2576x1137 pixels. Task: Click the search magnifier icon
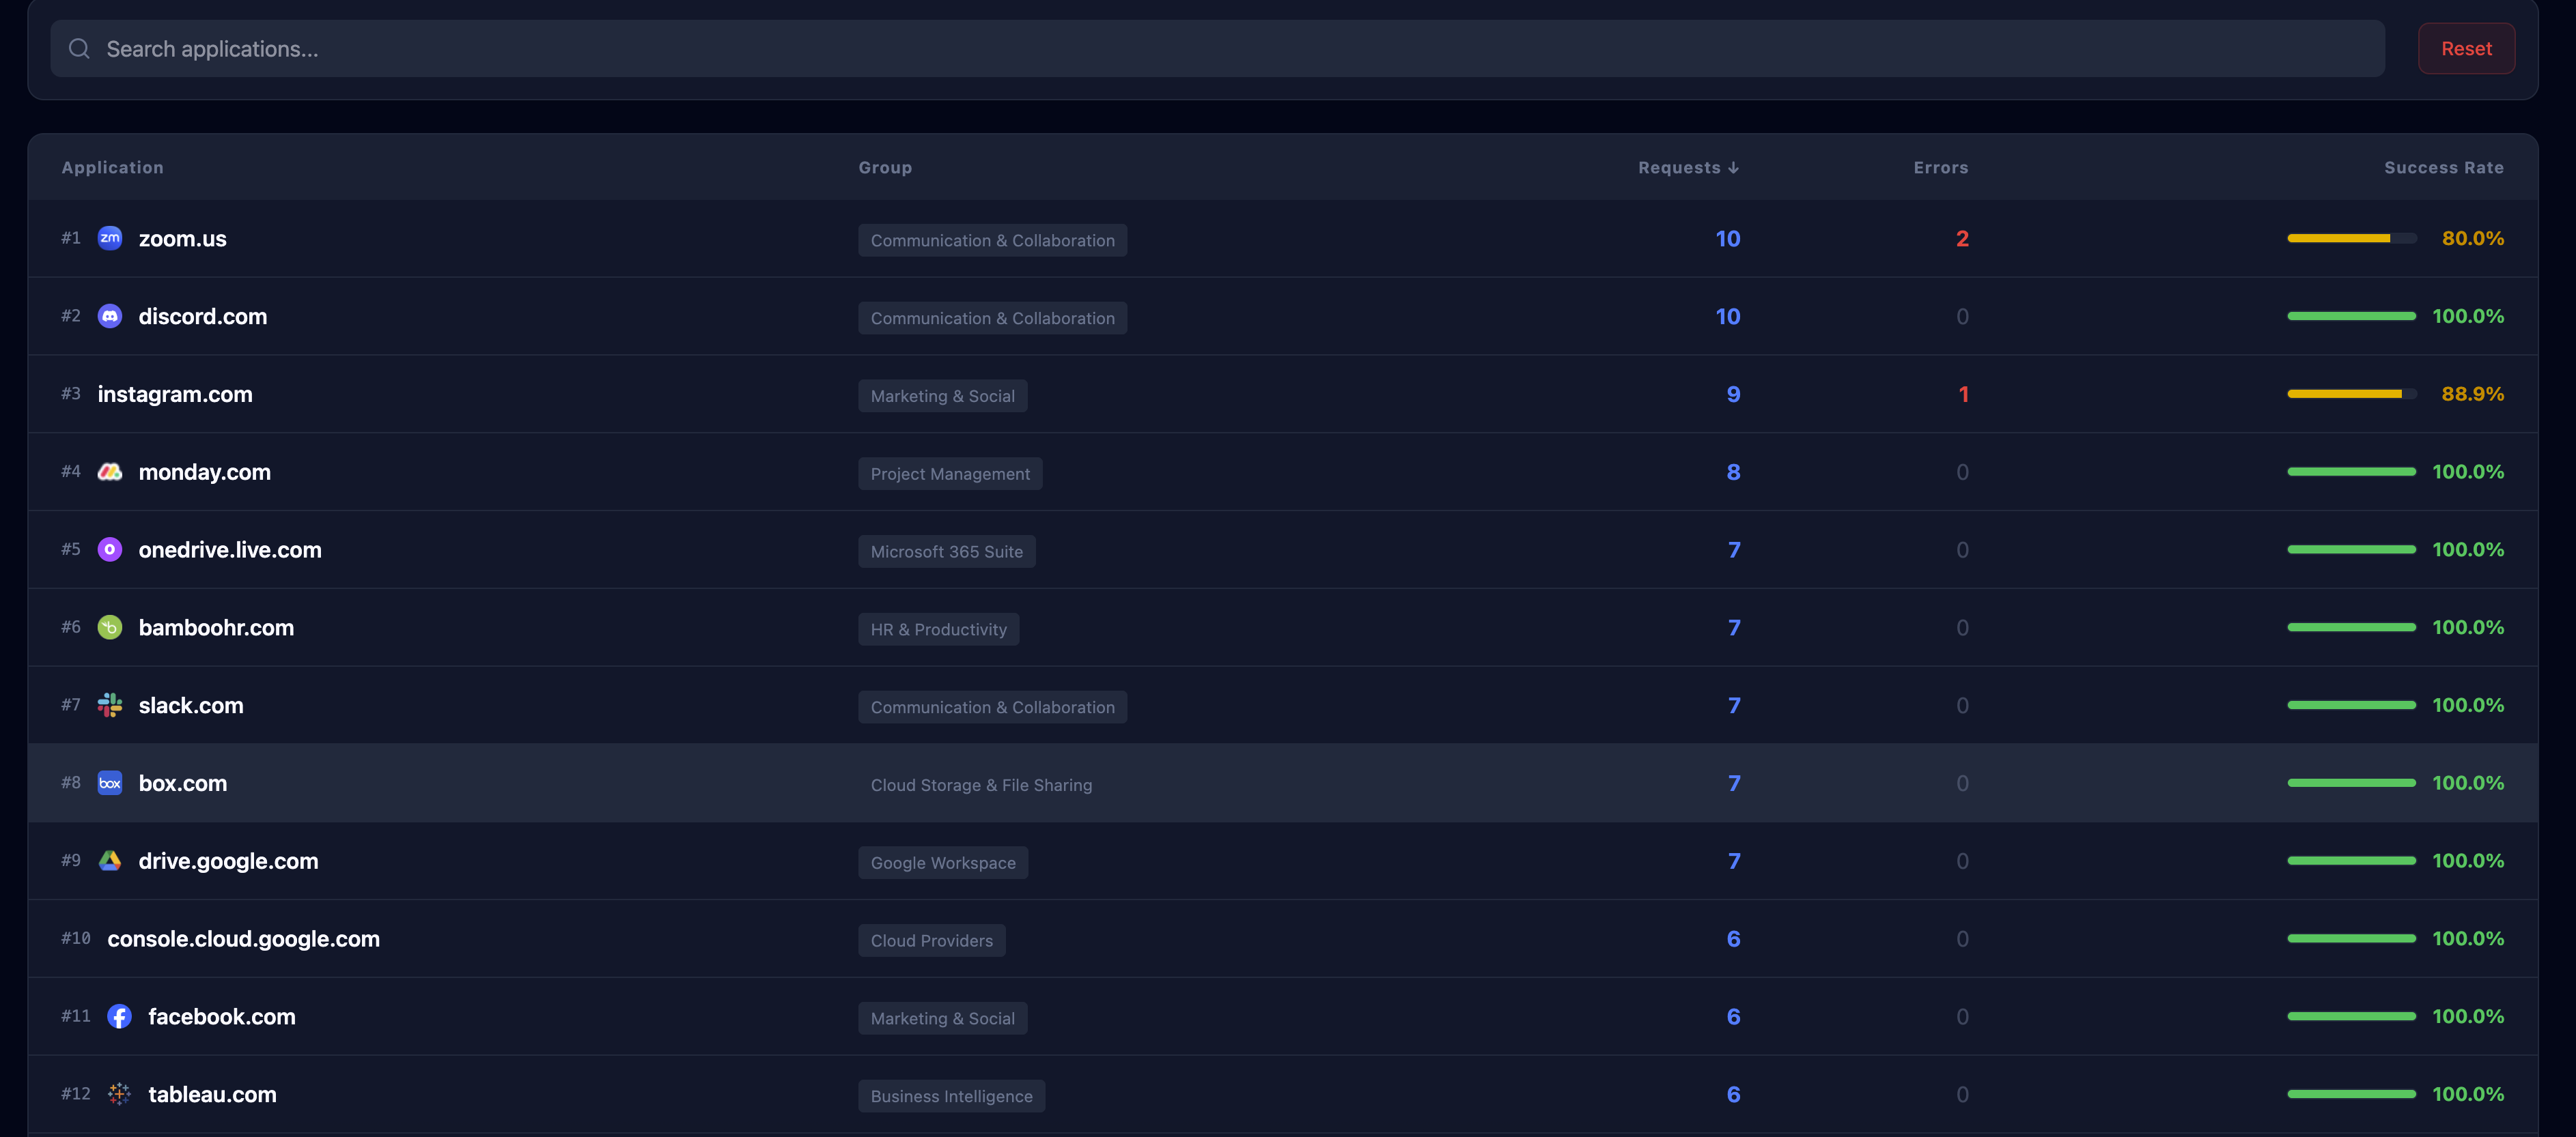click(x=79, y=48)
